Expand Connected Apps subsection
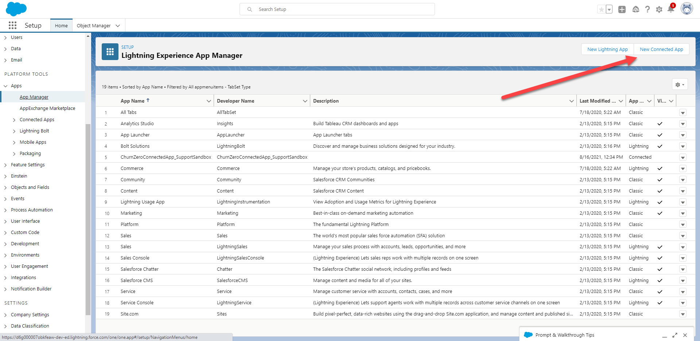700x341 pixels. click(x=14, y=120)
